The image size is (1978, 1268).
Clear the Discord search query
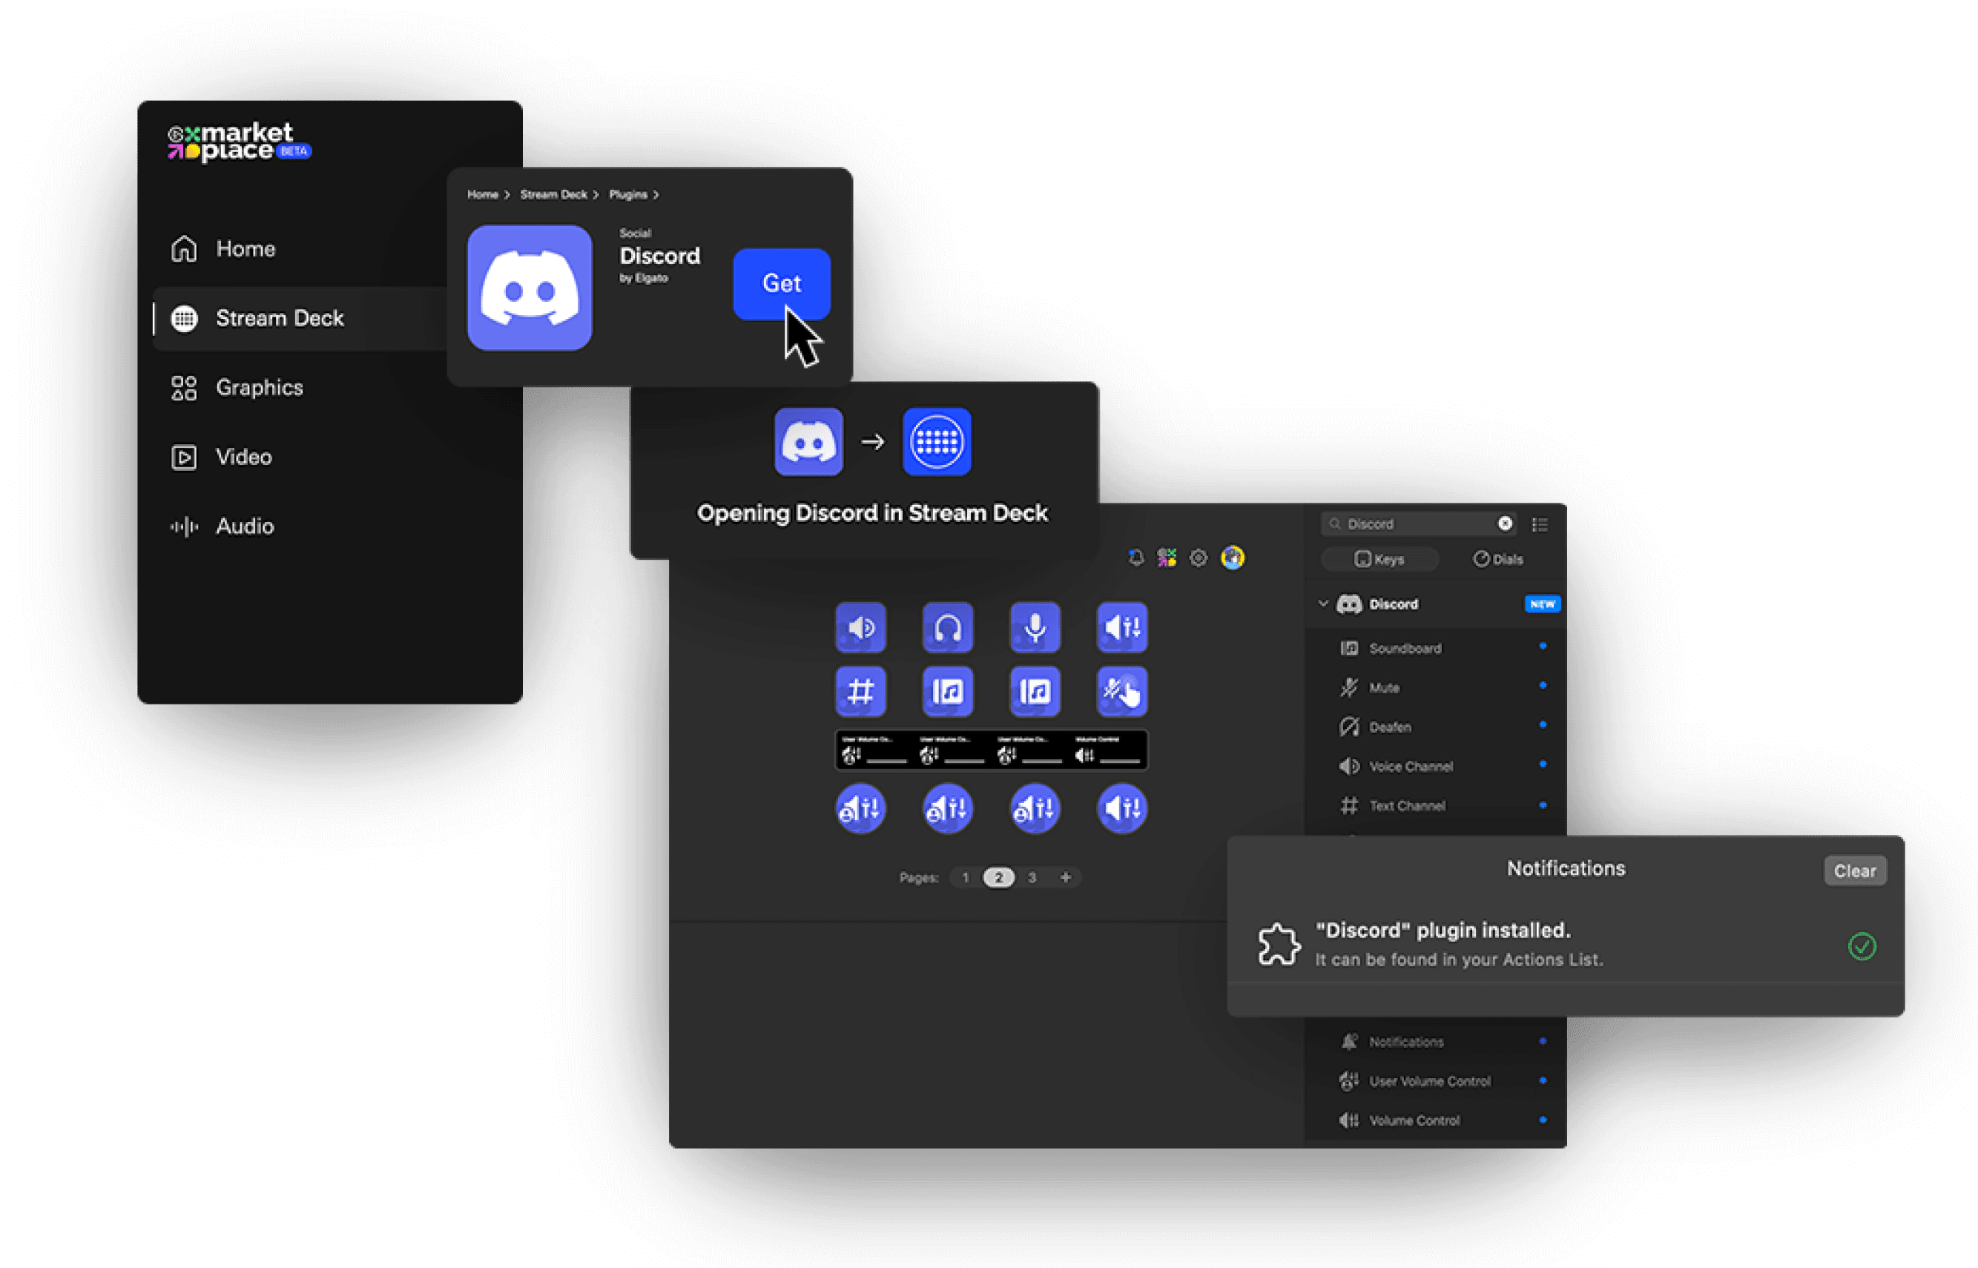(x=1505, y=524)
